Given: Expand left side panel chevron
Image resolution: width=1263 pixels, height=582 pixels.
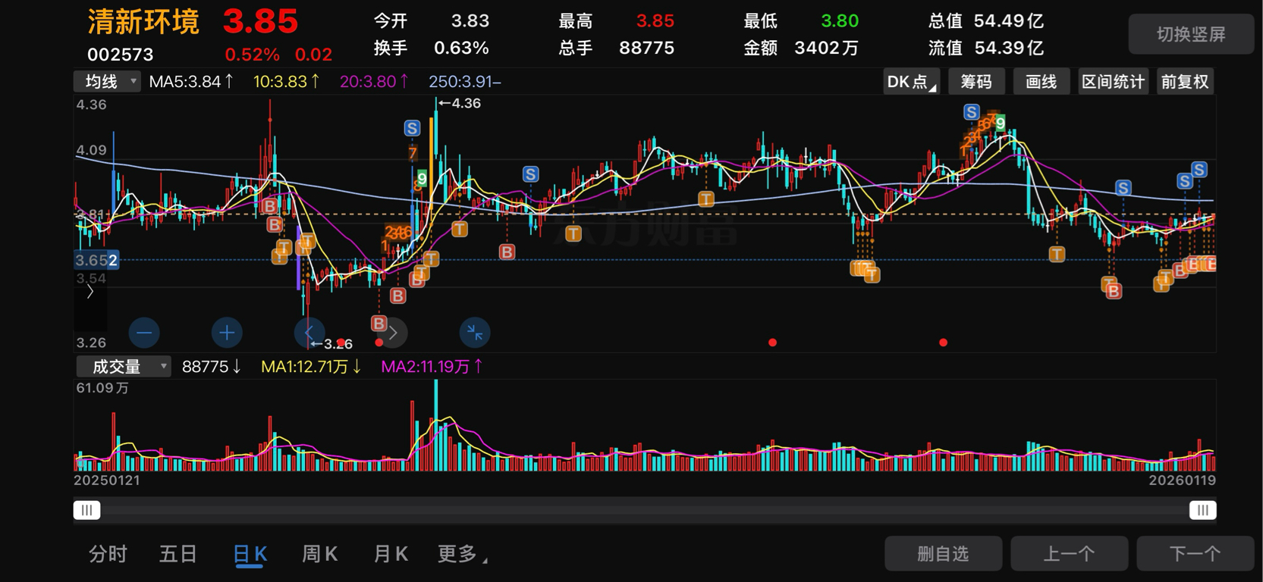Looking at the screenshot, I should [x=90, y=291].
